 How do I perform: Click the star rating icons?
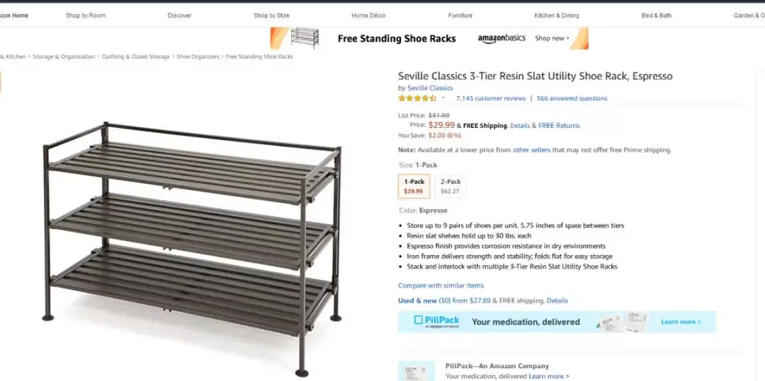click(417, 98)
